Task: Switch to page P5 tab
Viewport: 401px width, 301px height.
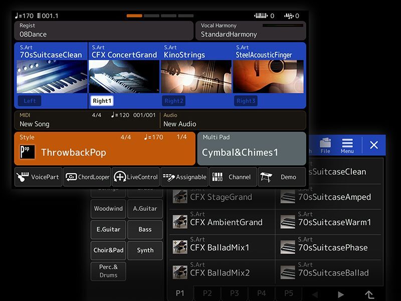Action: [289, 293]
